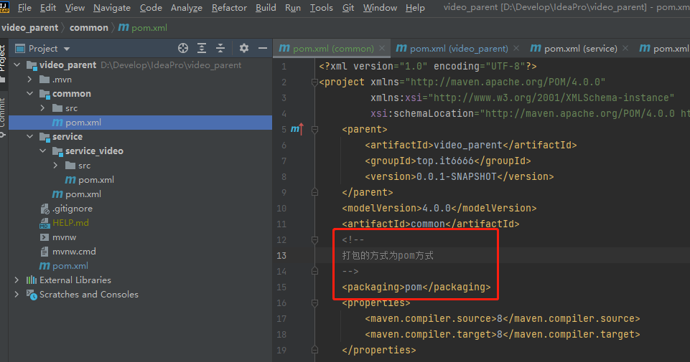Expand Scratches and Consoles node

pyautogui.click(x=17, y=295)
